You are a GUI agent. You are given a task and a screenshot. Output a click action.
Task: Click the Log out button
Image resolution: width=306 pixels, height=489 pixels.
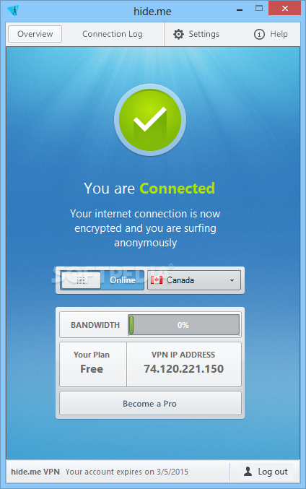[266, 472]
